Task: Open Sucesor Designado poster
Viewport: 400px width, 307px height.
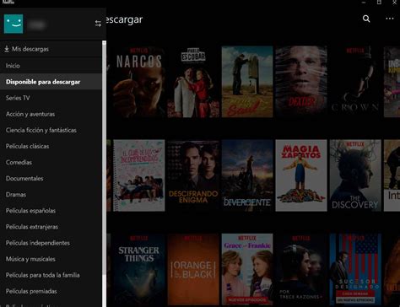Action: coord(355,269)
